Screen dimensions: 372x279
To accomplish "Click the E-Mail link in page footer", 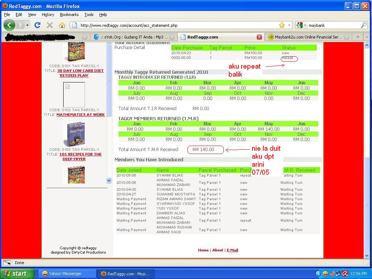I will point(232,250).
